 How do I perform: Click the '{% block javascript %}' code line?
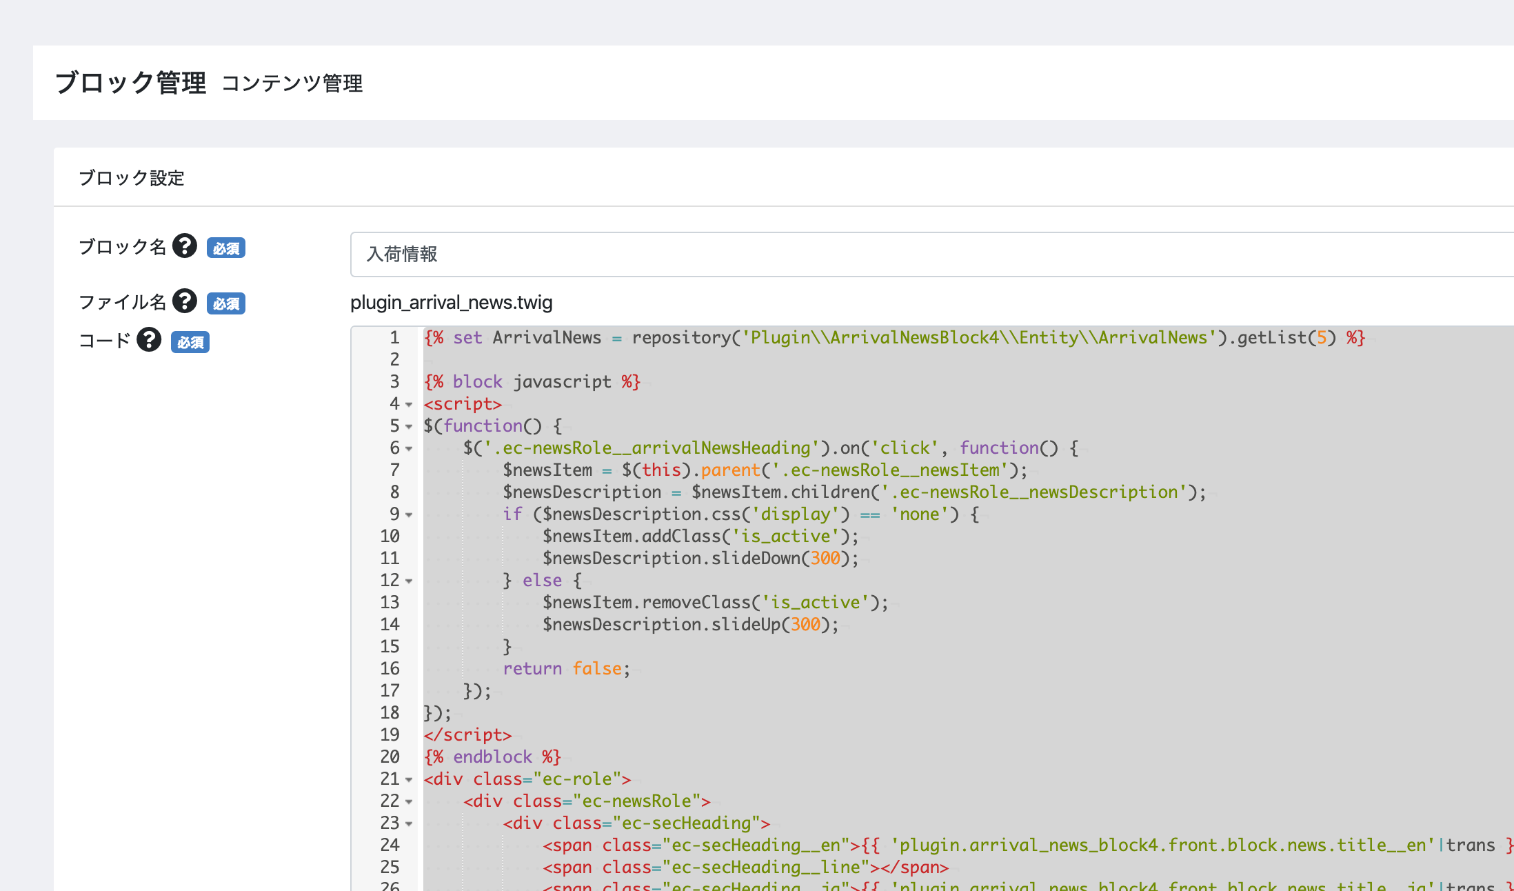point(532,381)
